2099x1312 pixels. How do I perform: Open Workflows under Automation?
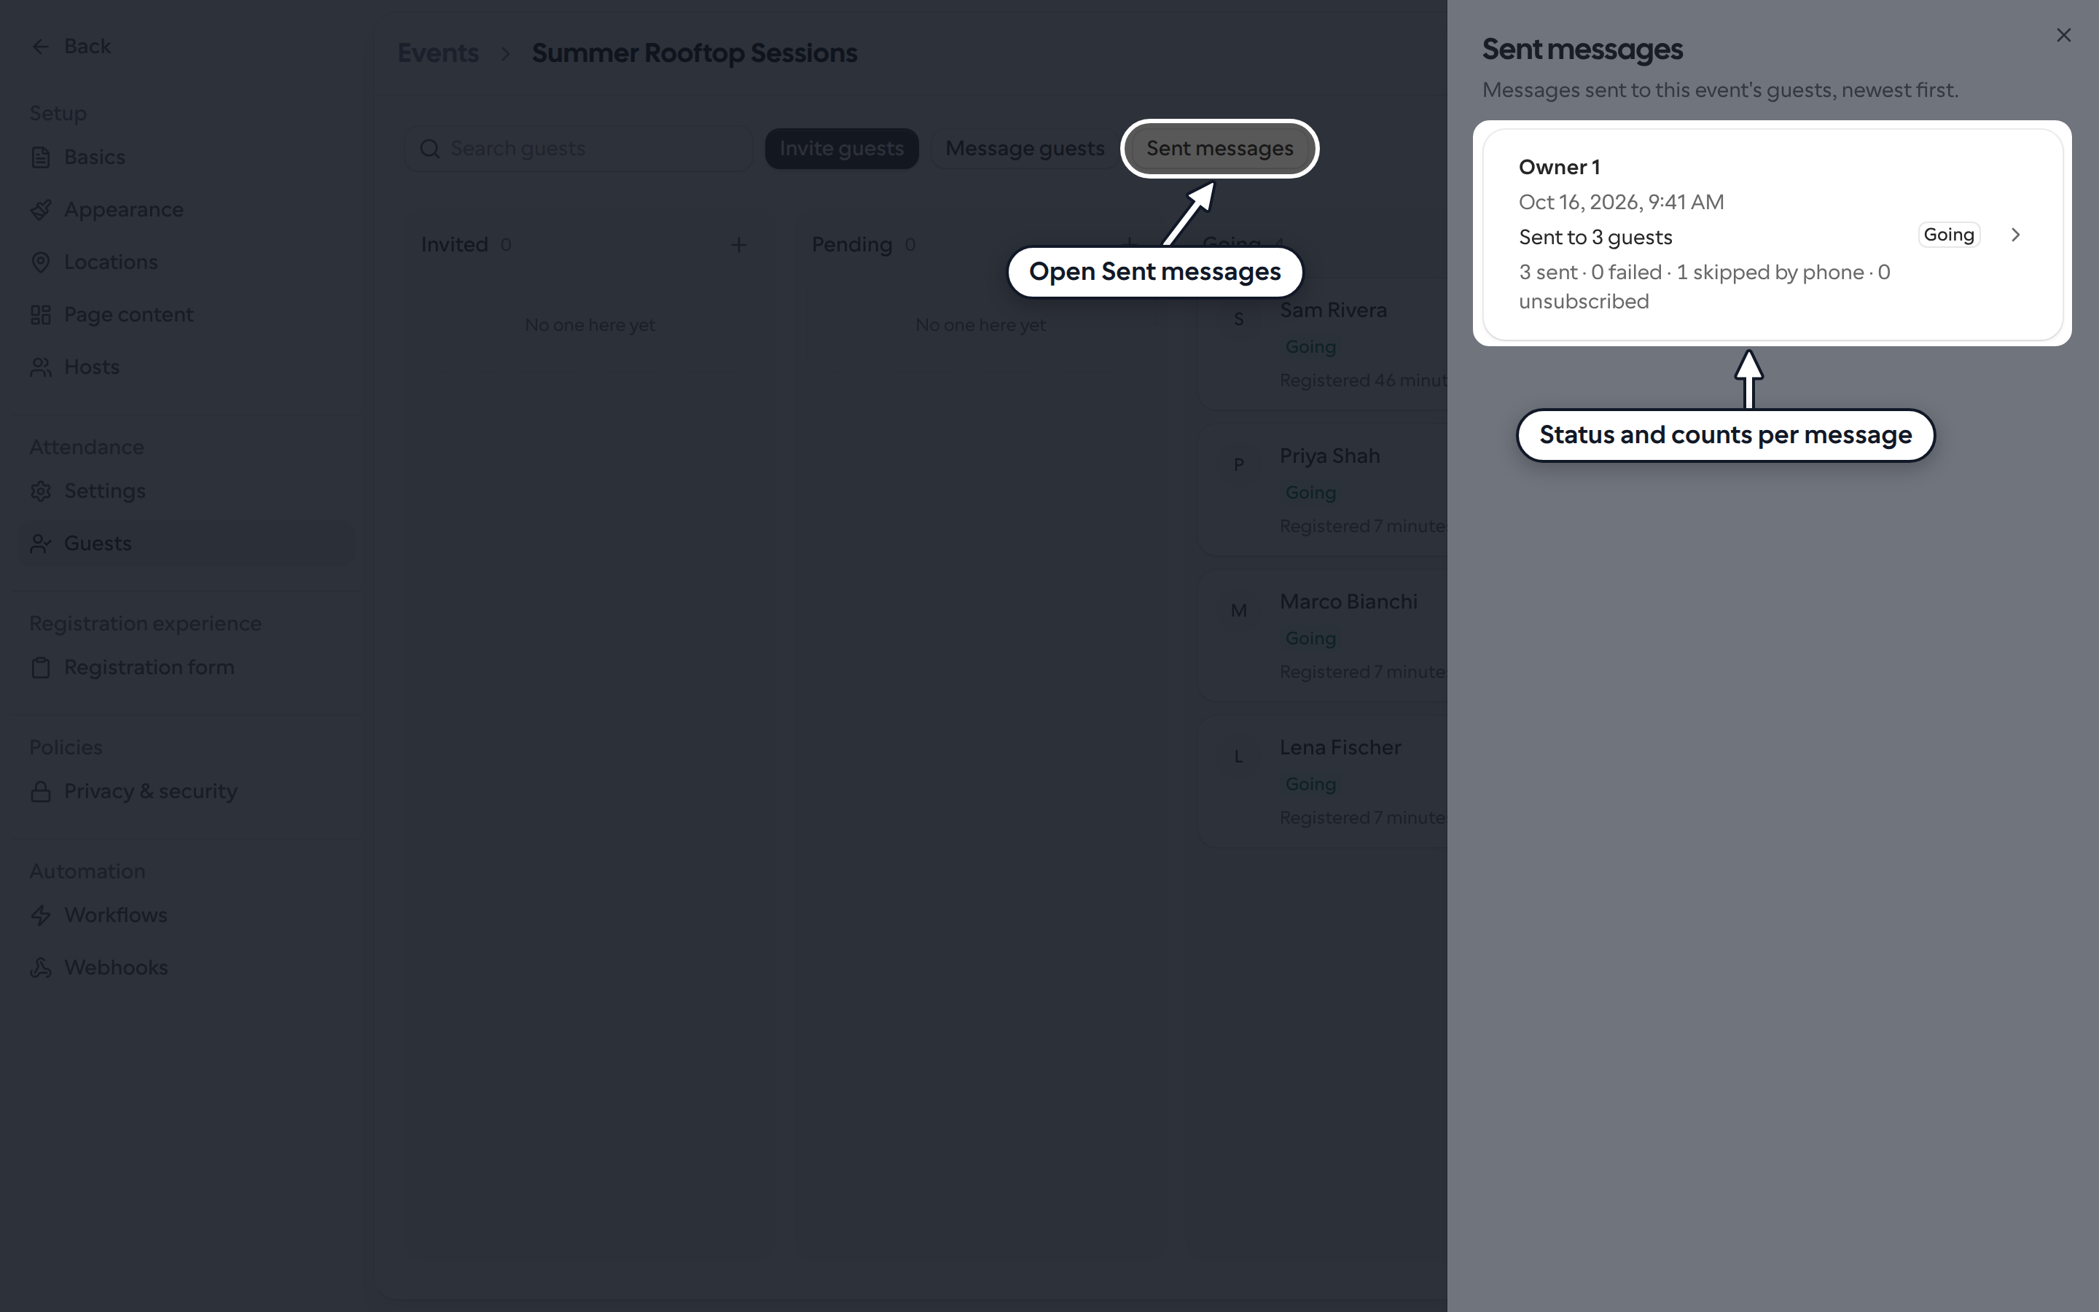click(187, 915)
